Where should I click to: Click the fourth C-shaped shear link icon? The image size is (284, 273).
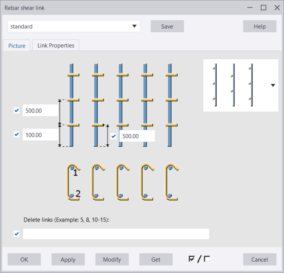tap(147, 182)
